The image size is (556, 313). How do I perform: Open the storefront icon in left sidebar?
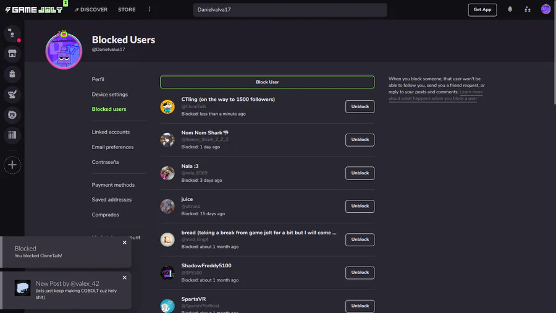[12, 54]
